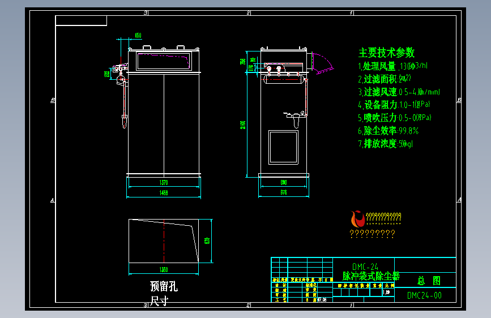The height and width of the screenshot is (318, 491).
Task: Click the 除尘效率 99.8% parameter line
Action: (388, 131)
